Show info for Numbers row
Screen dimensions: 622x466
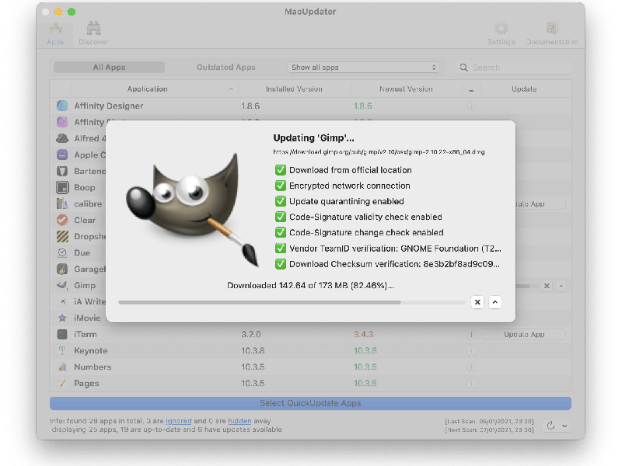471,367
